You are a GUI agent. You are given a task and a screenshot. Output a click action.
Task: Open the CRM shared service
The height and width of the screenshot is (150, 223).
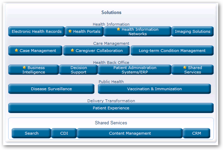point(197,133)
